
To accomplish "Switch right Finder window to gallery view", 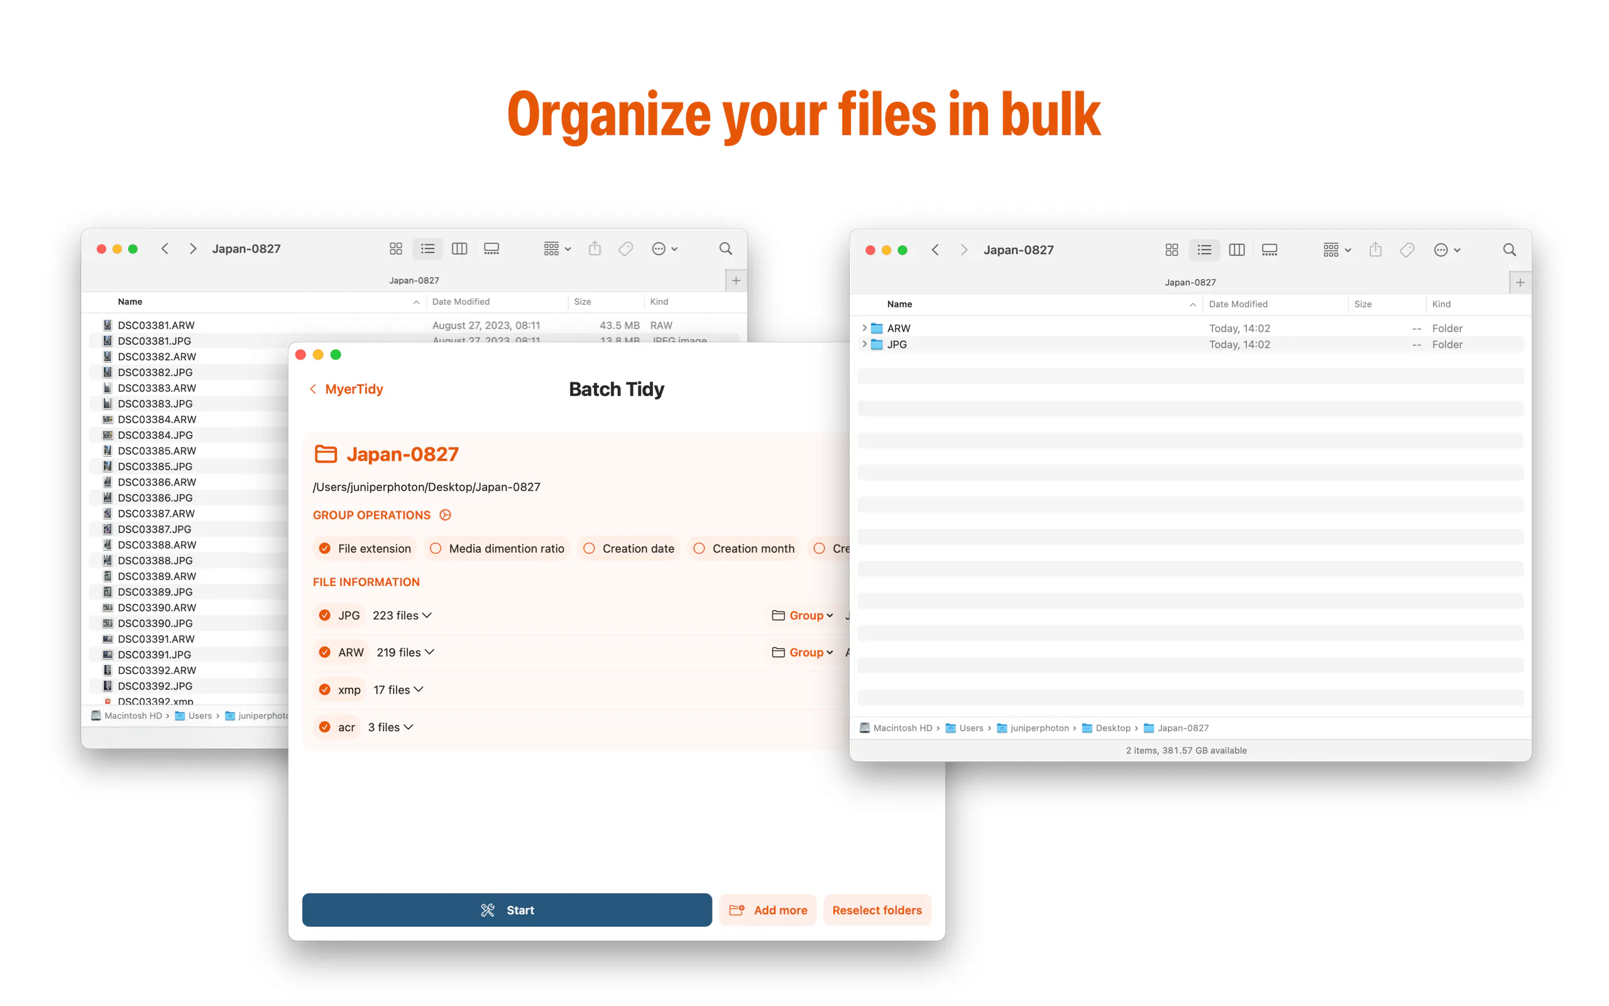I will (1269, 250).
